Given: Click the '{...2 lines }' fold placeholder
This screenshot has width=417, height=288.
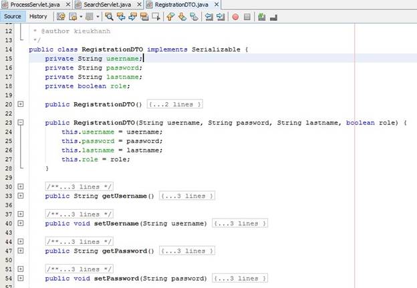Looking at the screenshot, I should (x=175, y=104).
